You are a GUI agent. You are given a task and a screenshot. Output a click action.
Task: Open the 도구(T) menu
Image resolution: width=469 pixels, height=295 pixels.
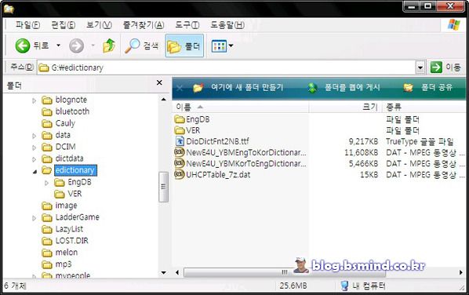click(x=187, y=25)
